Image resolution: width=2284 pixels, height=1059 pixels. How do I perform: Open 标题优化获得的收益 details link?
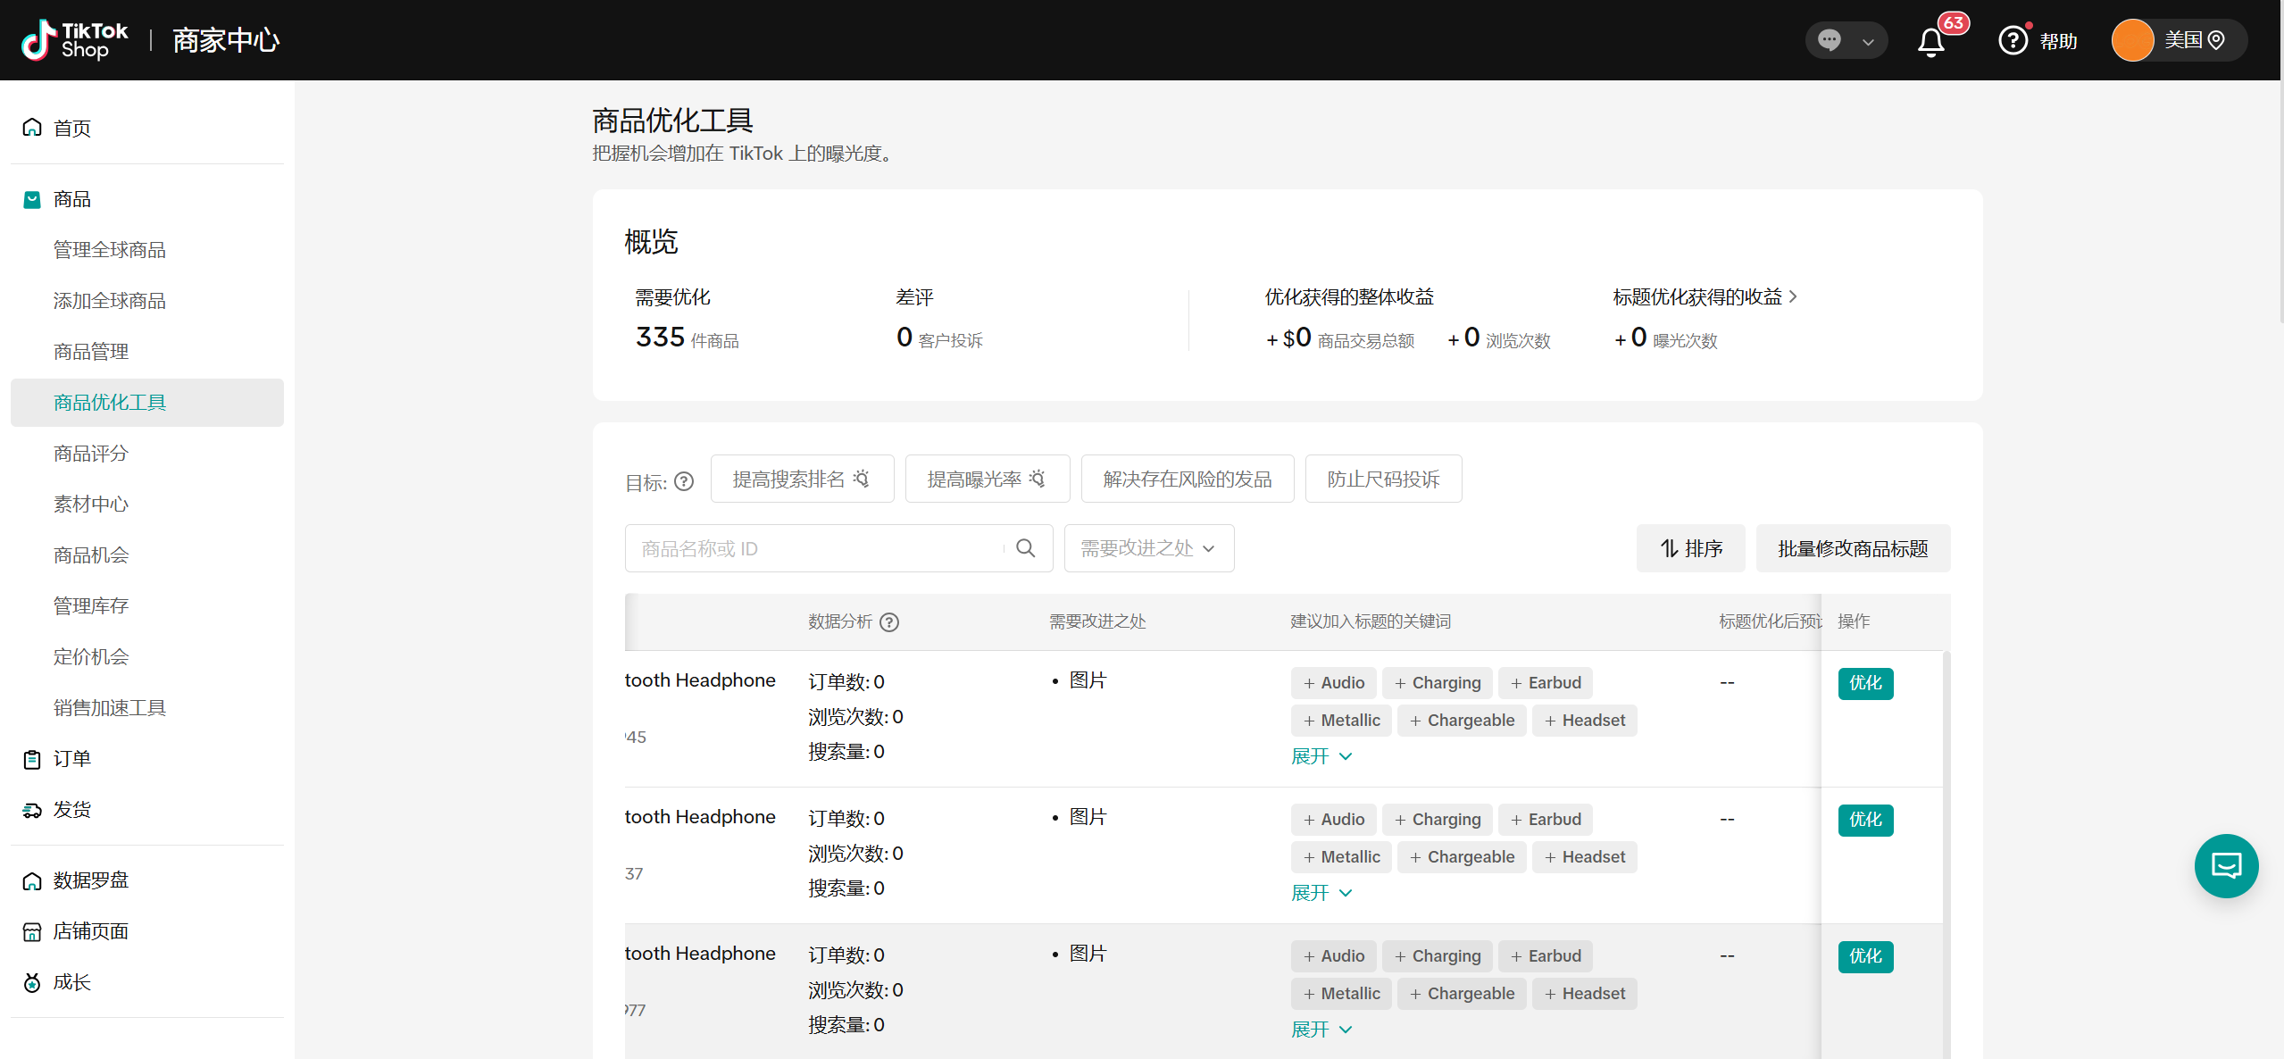pos(1707,296)
